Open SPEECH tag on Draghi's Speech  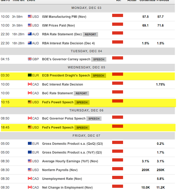pyautogui.click(x=98, y=76)
